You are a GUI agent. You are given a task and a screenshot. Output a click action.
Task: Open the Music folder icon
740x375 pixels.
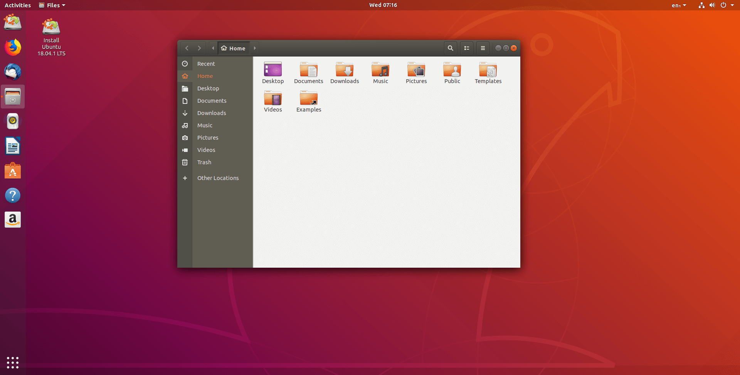click(380, 73)
